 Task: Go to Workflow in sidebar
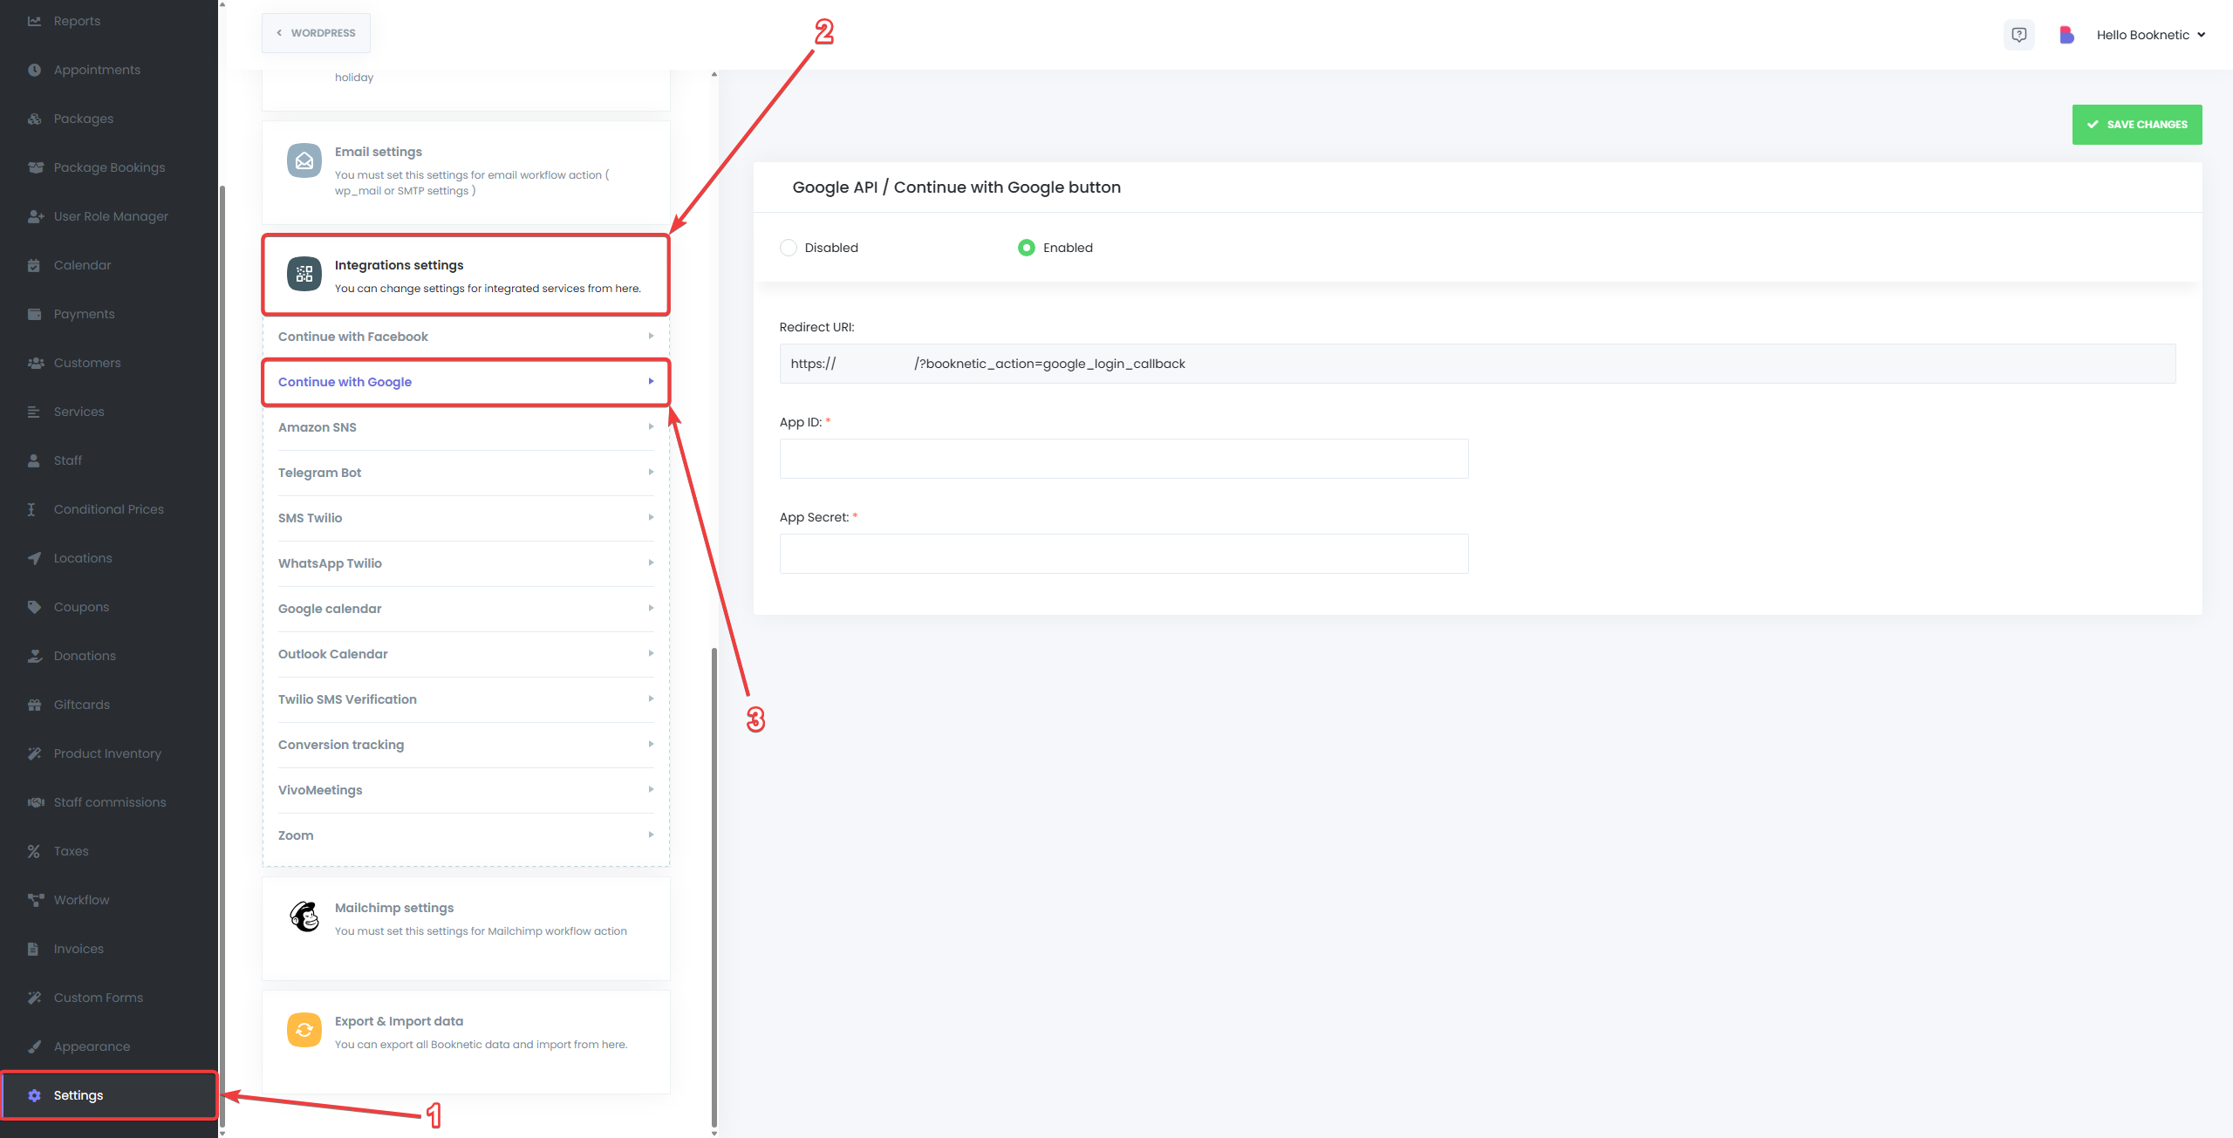pyautogui.click(x=109, y=900)
